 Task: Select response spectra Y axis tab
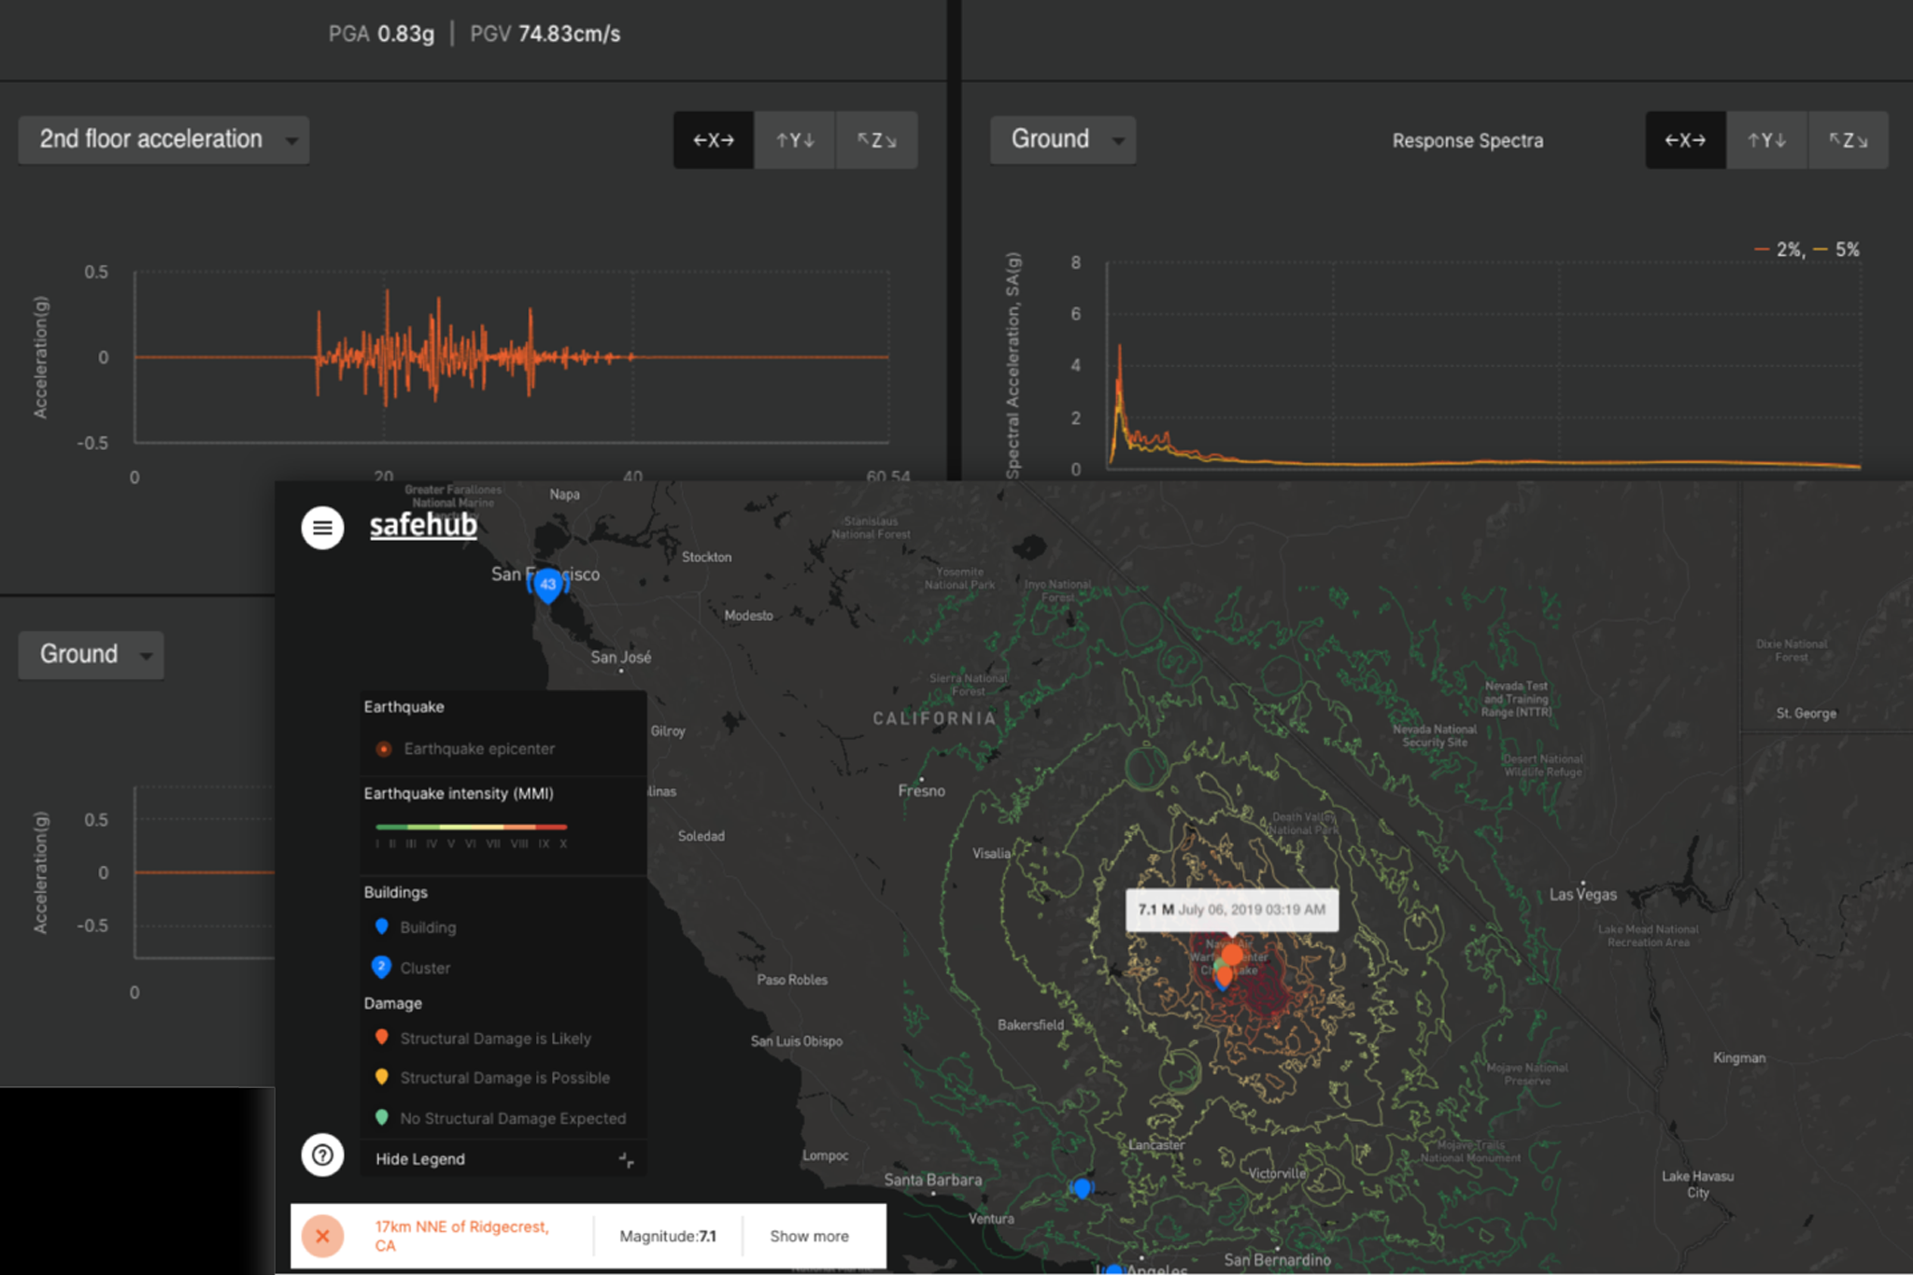tap(1766, 140)
